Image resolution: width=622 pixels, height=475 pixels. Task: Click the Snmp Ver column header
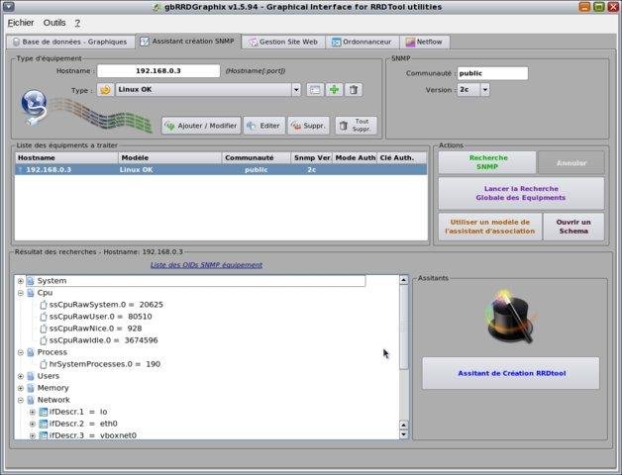pyautogui.click(x=312, y=157)
